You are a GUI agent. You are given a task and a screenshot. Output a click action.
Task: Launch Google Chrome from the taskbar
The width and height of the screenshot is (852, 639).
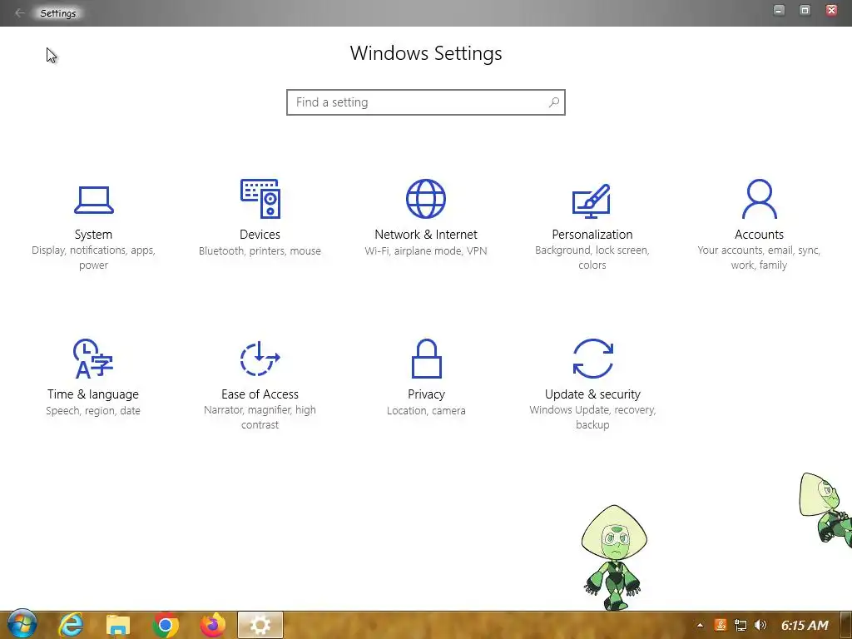click(166, 626)
